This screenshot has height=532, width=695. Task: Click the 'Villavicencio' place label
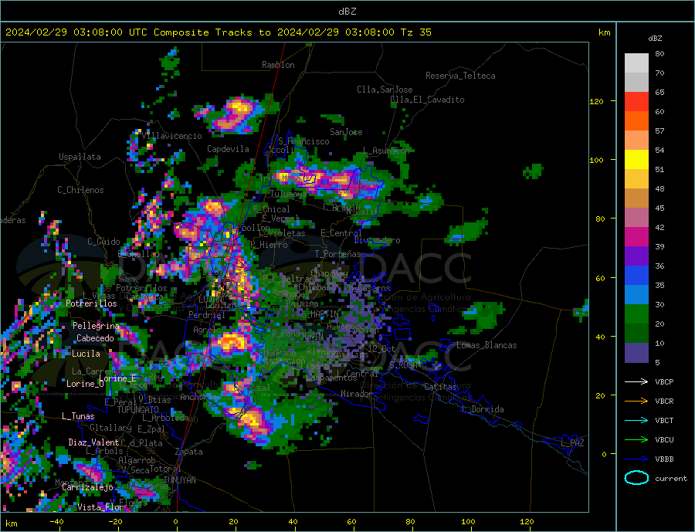point(172,136)
